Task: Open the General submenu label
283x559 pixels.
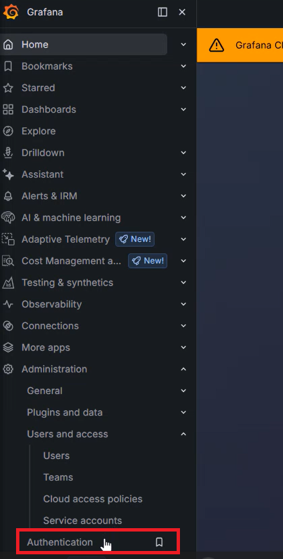Action: tap(45, 391)
